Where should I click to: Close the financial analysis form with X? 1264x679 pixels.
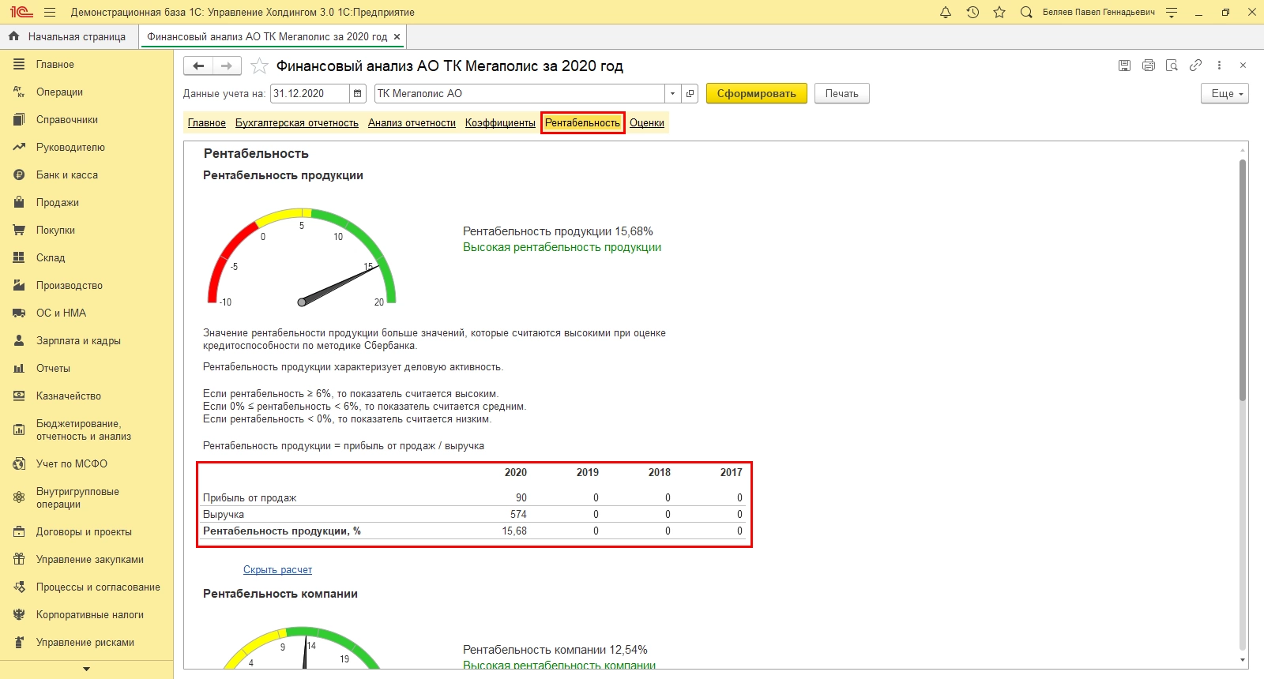click(x=1243, y=66)
